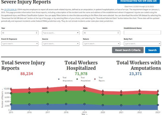The image size is (162, 115).
Task: Select 2020 Amputations circle marker
Action: (103, 105)
